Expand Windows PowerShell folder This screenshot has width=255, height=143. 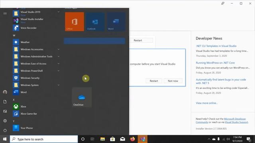(x=59, y=71)
